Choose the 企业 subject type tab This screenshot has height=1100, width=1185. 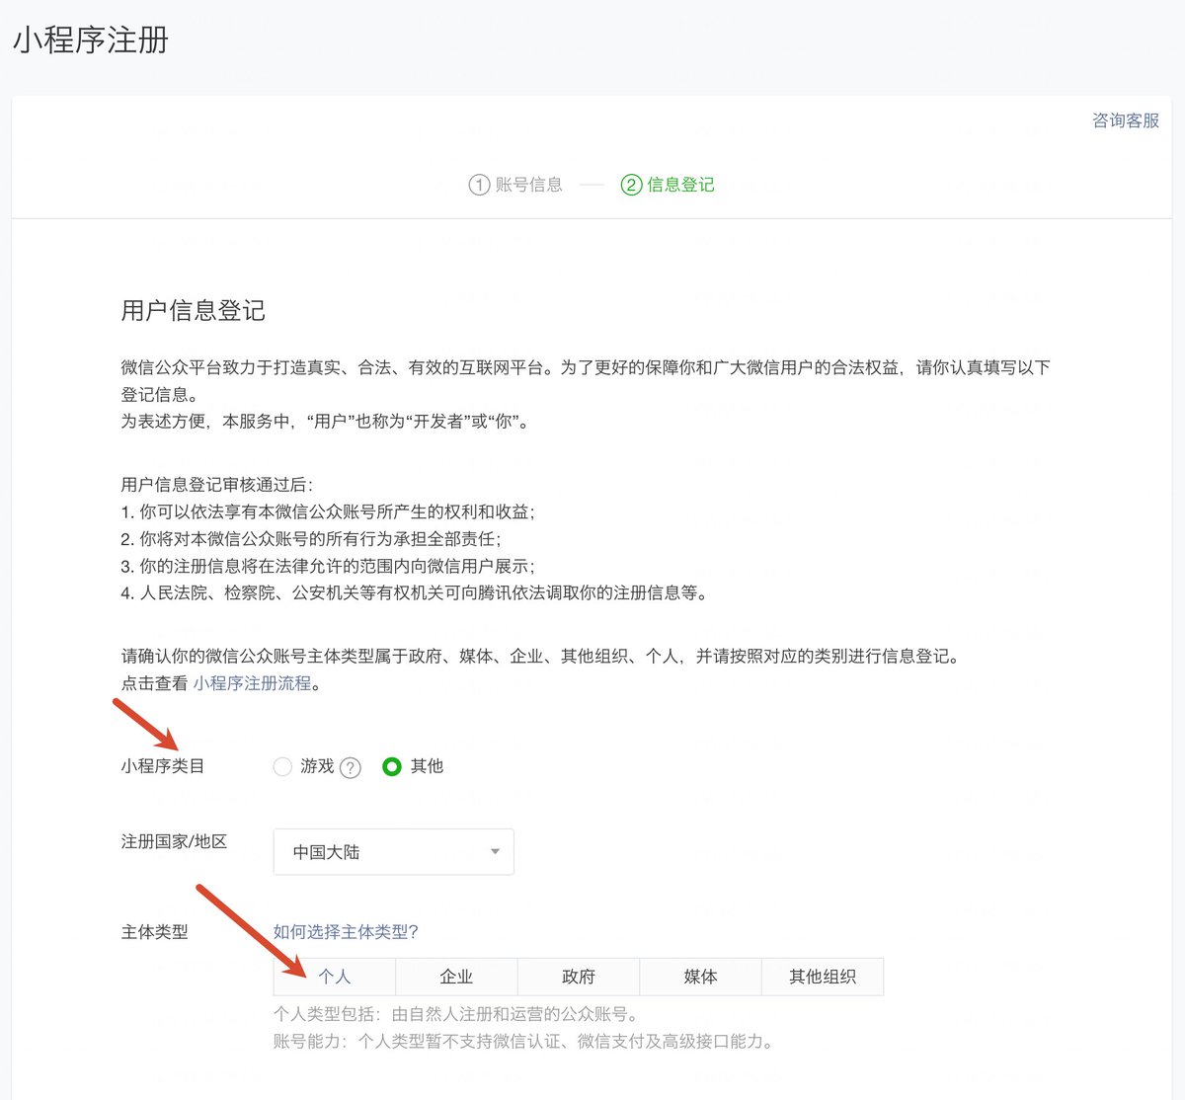pos(456,977)
